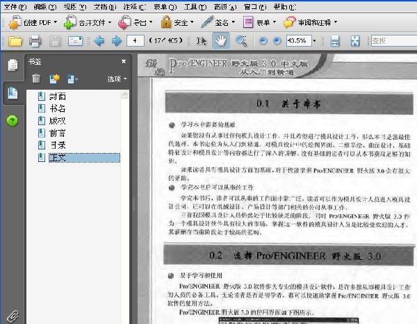Open the 安全 security dropdown

[177, 22]
